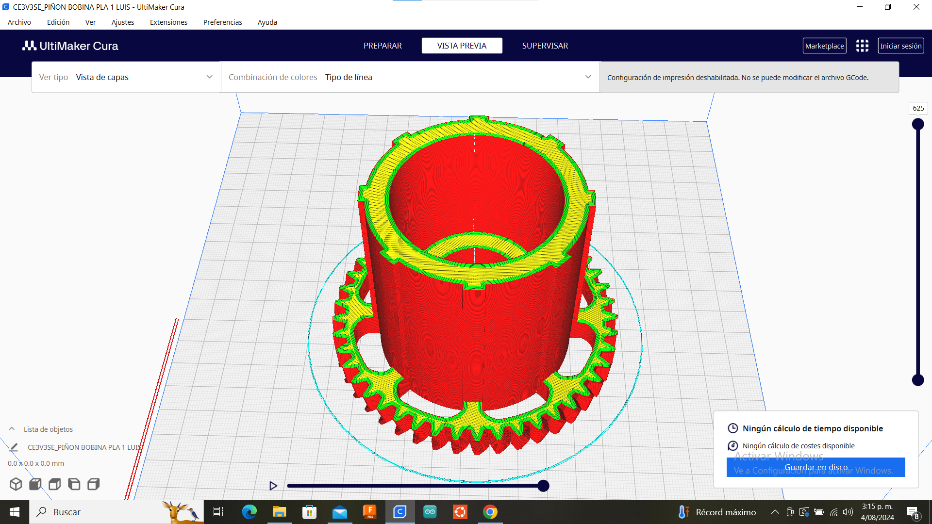
Task: Select the right side view icon
Action: (94, 484)
